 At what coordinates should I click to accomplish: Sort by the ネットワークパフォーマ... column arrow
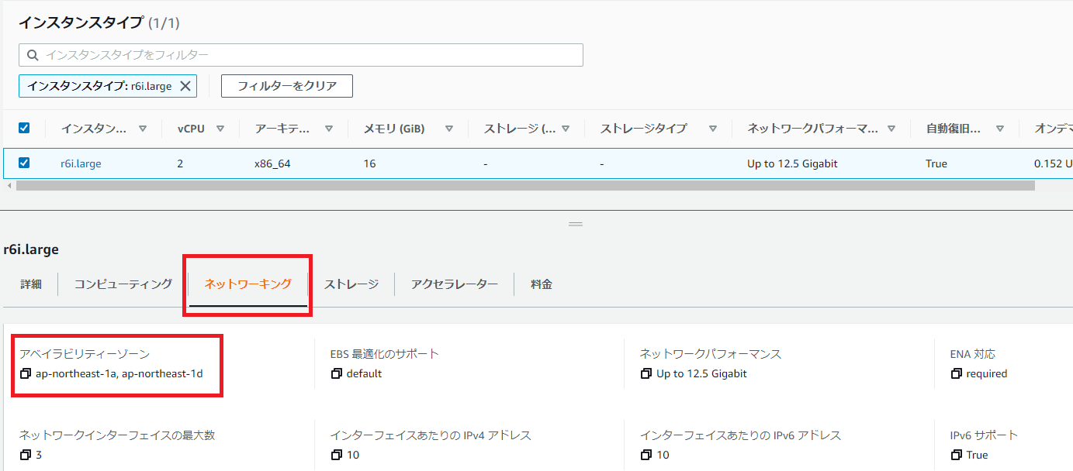click(891, 129)
